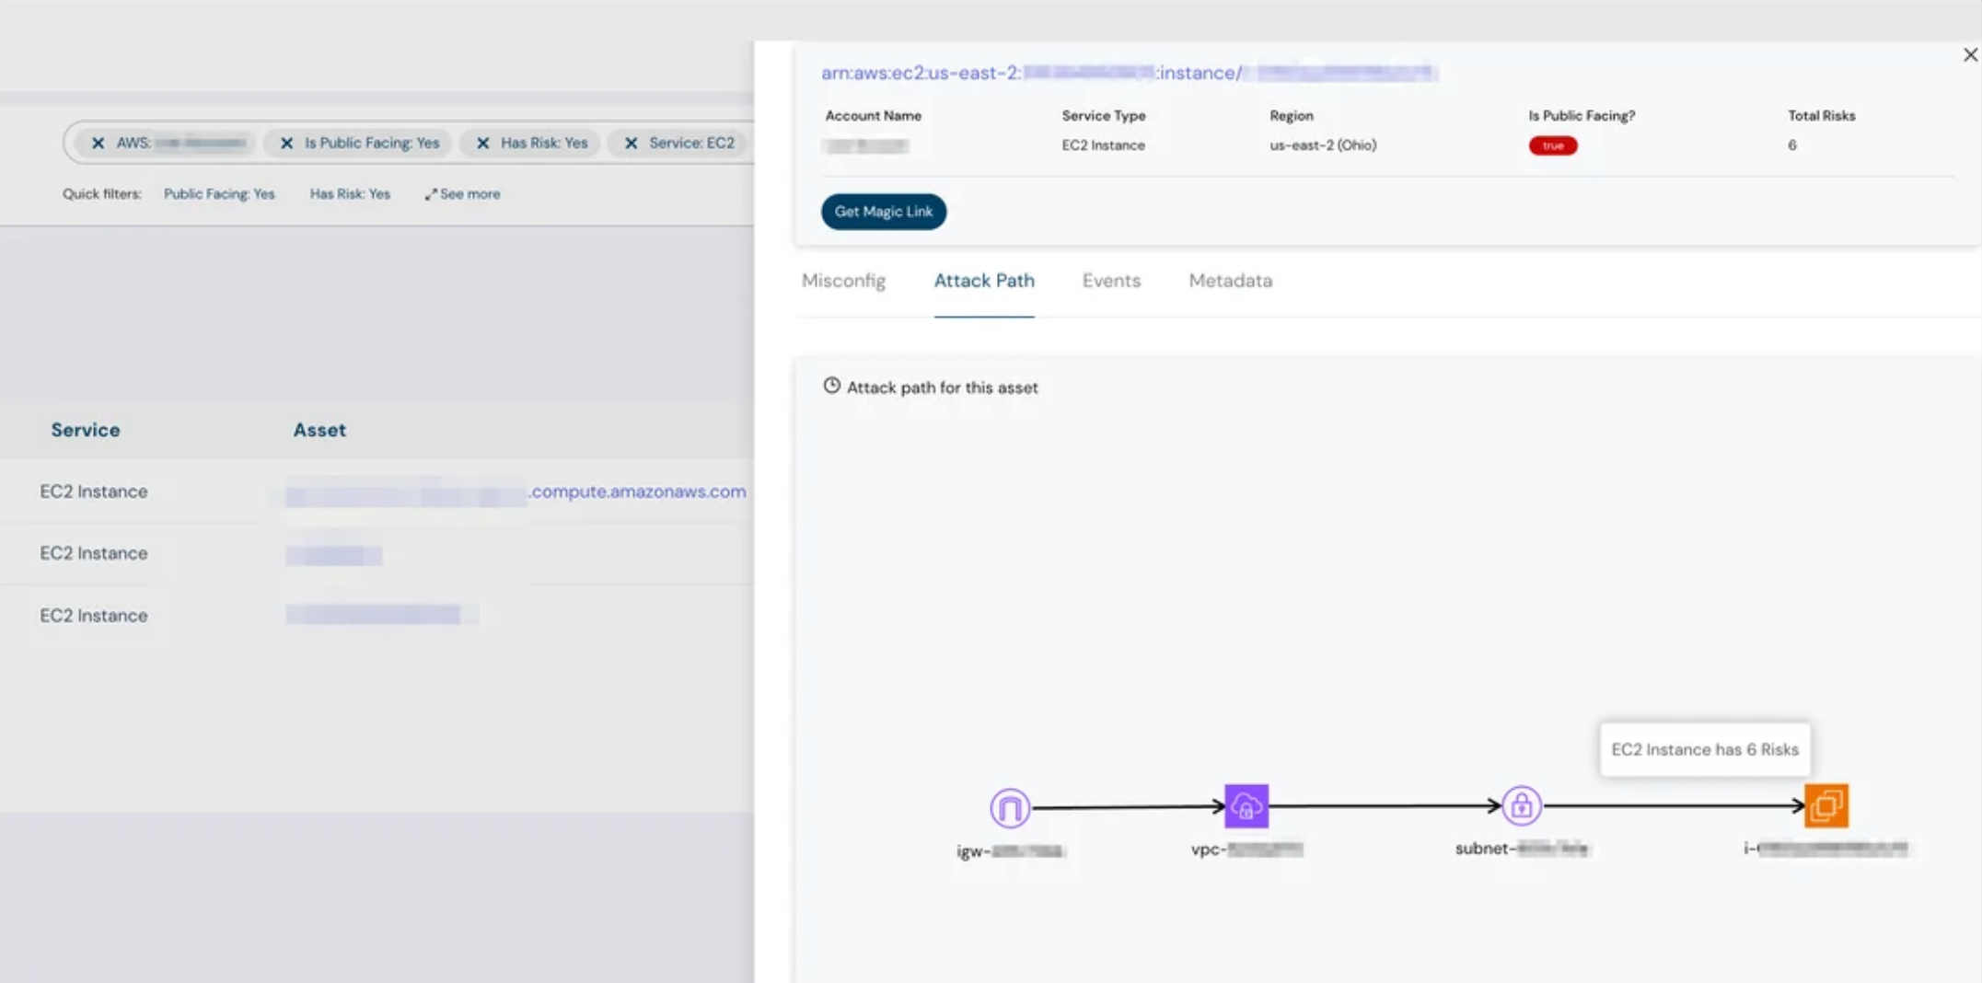The height and width of the screenshot is (983, 1982).
Task: View the Metadata tab
Action: click(1230, 281)
